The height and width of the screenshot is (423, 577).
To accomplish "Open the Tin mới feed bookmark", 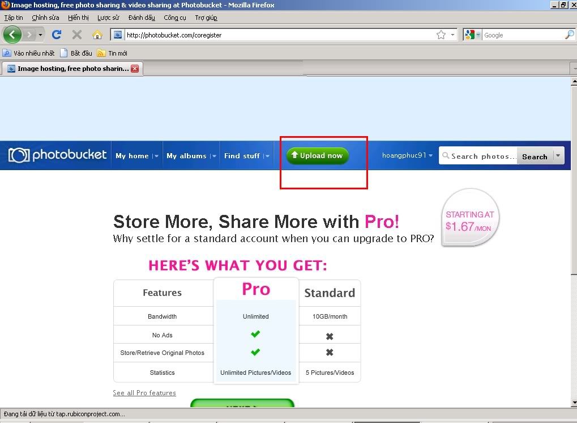I will point(112,53).
